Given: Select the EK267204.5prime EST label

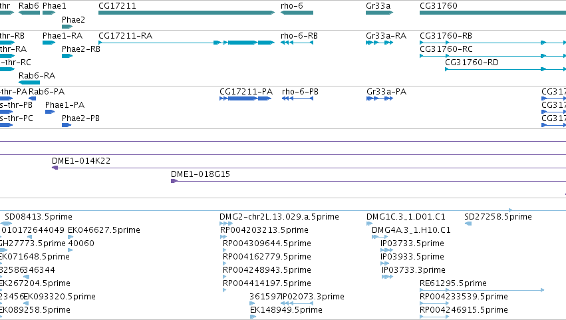Looking at the screenshot, I should pyautogui.click(x=35, y=283).
